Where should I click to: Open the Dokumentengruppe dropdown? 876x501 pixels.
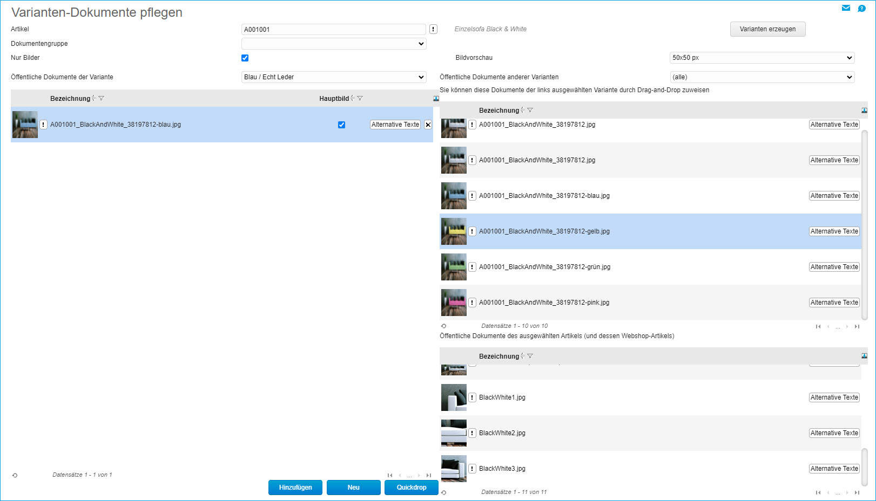334,44
